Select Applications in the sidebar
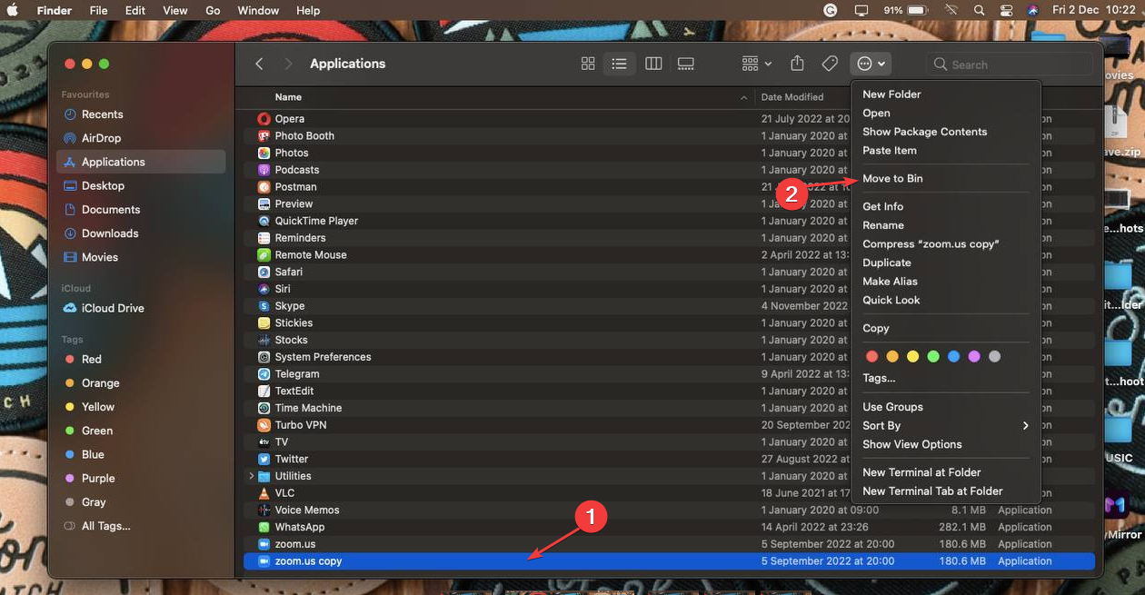This screenshot has width=1145, height=595. point(141,162)
